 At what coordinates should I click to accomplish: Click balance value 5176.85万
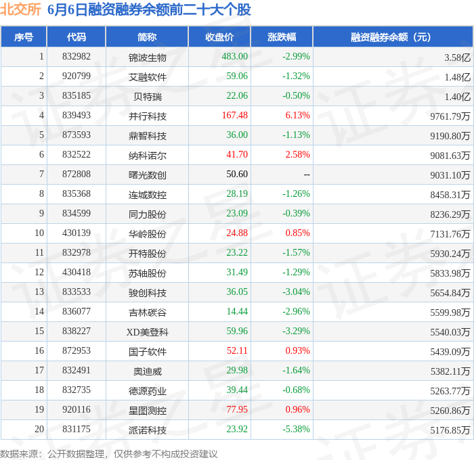450,430
